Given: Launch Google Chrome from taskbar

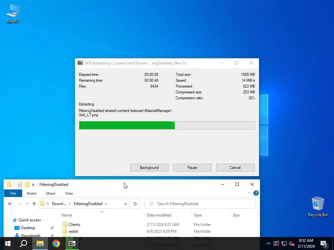Looking at the screenshot, I should tap(56, 243).
